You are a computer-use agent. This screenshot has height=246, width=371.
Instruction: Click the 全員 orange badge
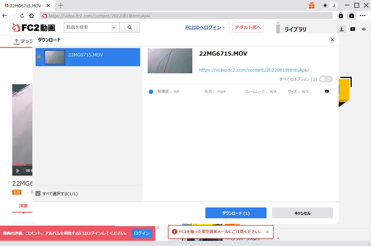(x=17, y=192)
